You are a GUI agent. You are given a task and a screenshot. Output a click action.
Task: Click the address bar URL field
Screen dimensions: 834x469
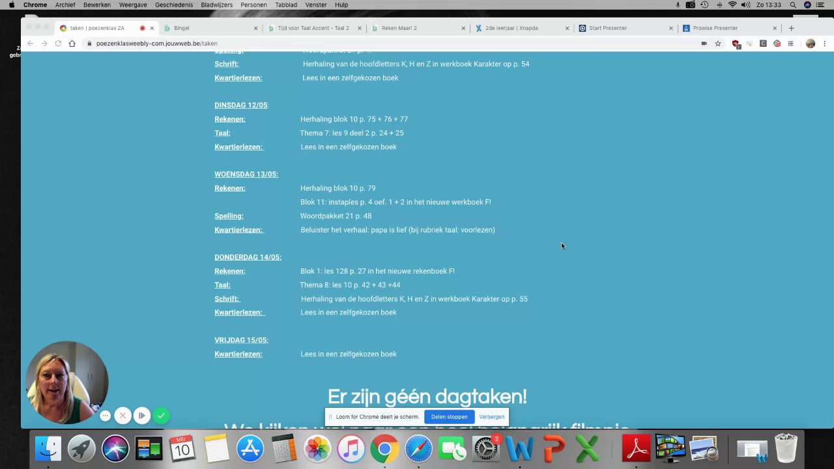391,44
